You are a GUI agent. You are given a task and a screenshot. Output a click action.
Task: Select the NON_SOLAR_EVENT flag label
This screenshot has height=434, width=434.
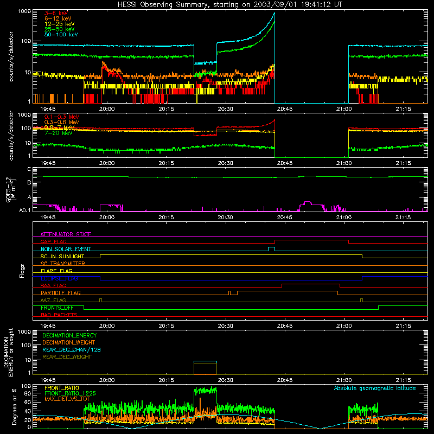click(x=66, y=249)
